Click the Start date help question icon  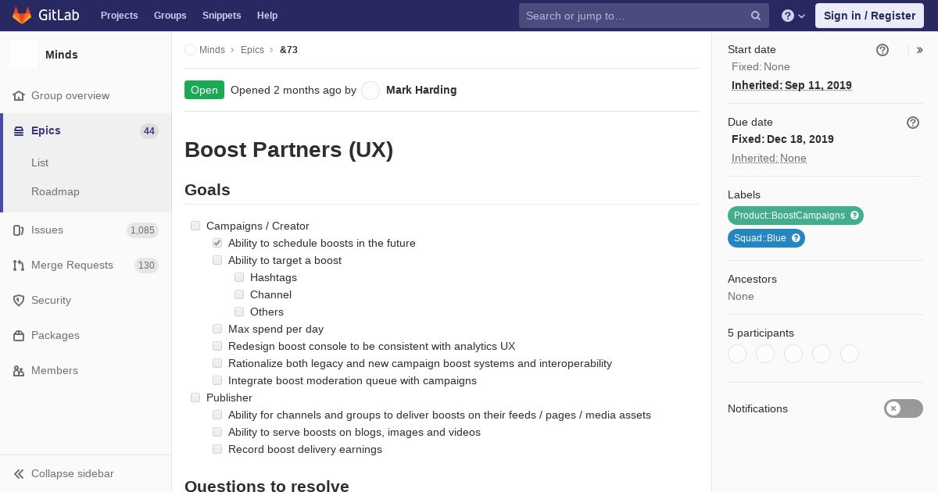[883, 50]
